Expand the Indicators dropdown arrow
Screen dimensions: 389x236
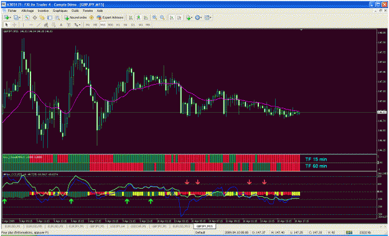coord(192,17)
